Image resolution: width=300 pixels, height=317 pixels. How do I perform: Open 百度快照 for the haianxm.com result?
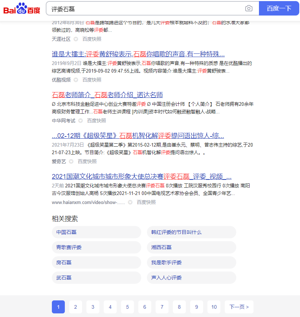pyautogui.click(x=146, y=203)
